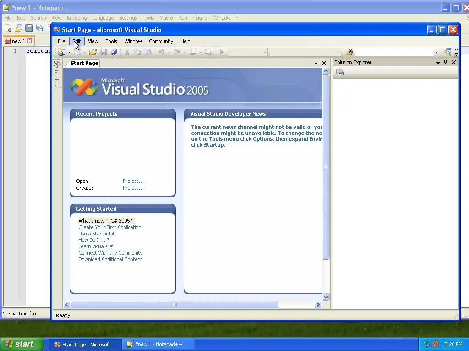
Task: Click the Copy icon in Visual Studio toolbar
Action: pyautogui.click(x=137, y=52)
